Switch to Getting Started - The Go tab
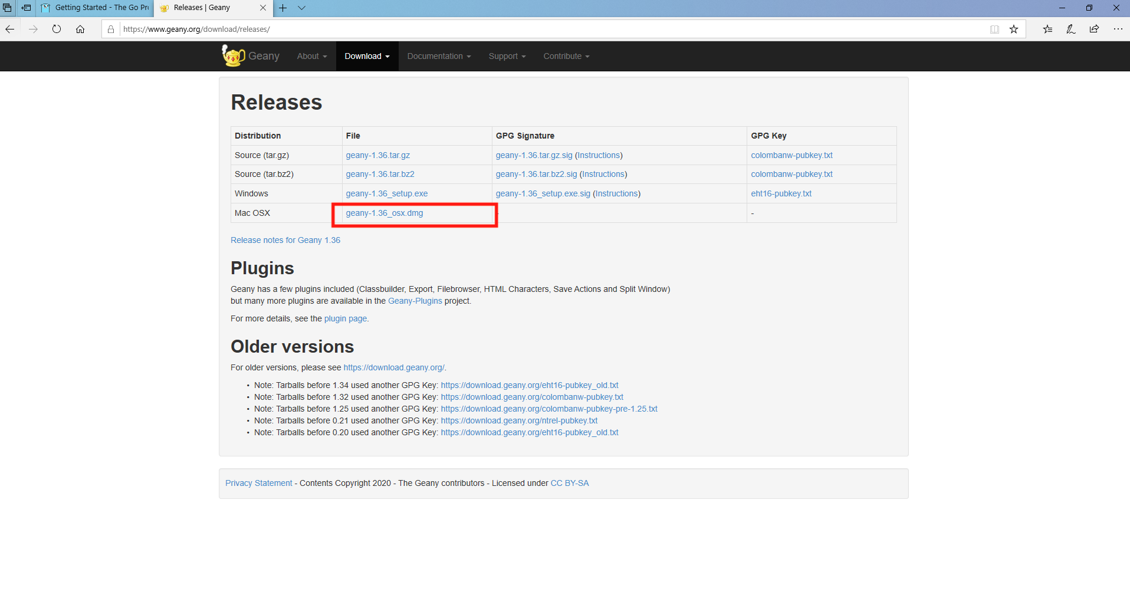Image resolution: width=1130 pixels, height=608 pixels. 94,8
